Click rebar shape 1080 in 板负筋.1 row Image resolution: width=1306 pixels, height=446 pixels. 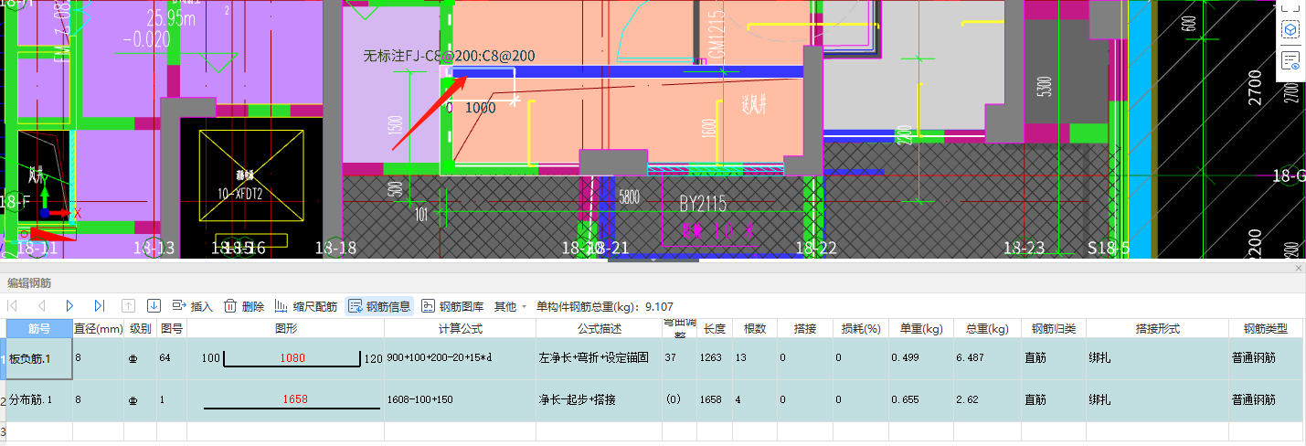tap(292, 358)
